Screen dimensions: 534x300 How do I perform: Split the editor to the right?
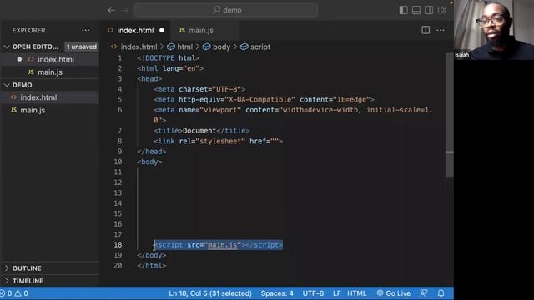[x=426, y=30]
